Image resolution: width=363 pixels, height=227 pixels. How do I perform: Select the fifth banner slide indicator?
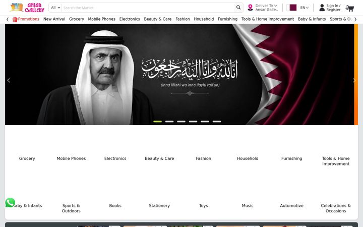tap(205, 122)
